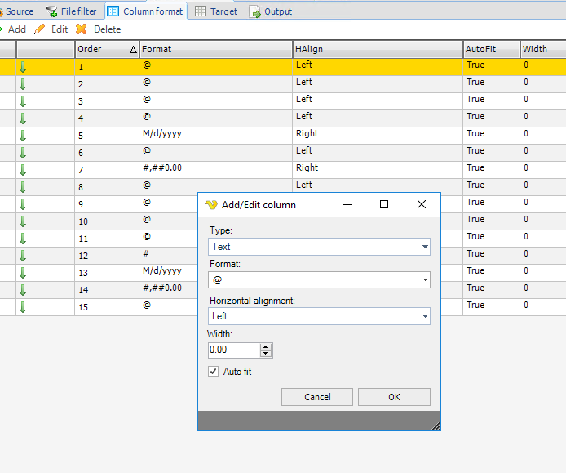The height and width of the screenshot is (473, 566).
Task: Click the Output tab icon
Action: click(255, 11)
